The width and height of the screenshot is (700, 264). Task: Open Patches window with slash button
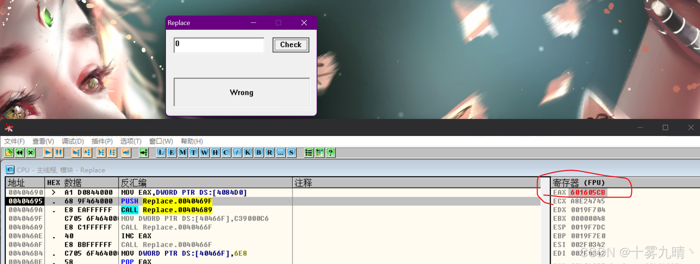(237, 153)
